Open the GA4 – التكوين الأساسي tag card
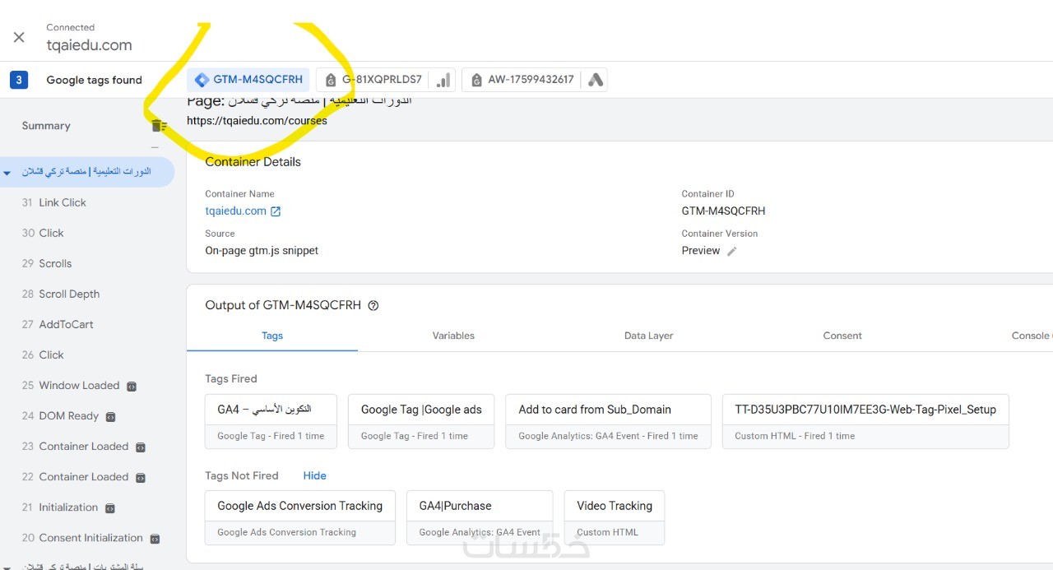The image size is (1053, 570). (x=271, y=421)
